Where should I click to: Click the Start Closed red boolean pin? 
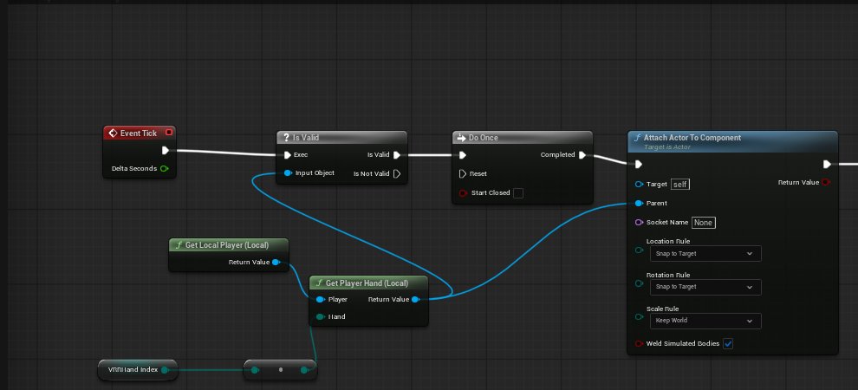[x=463, y=192]
